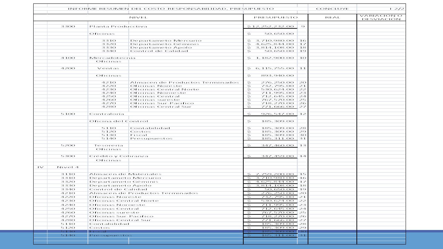Select reference number '15' beside Almacen de Materiales
The image size is (443, 249).
pos(303,174)
